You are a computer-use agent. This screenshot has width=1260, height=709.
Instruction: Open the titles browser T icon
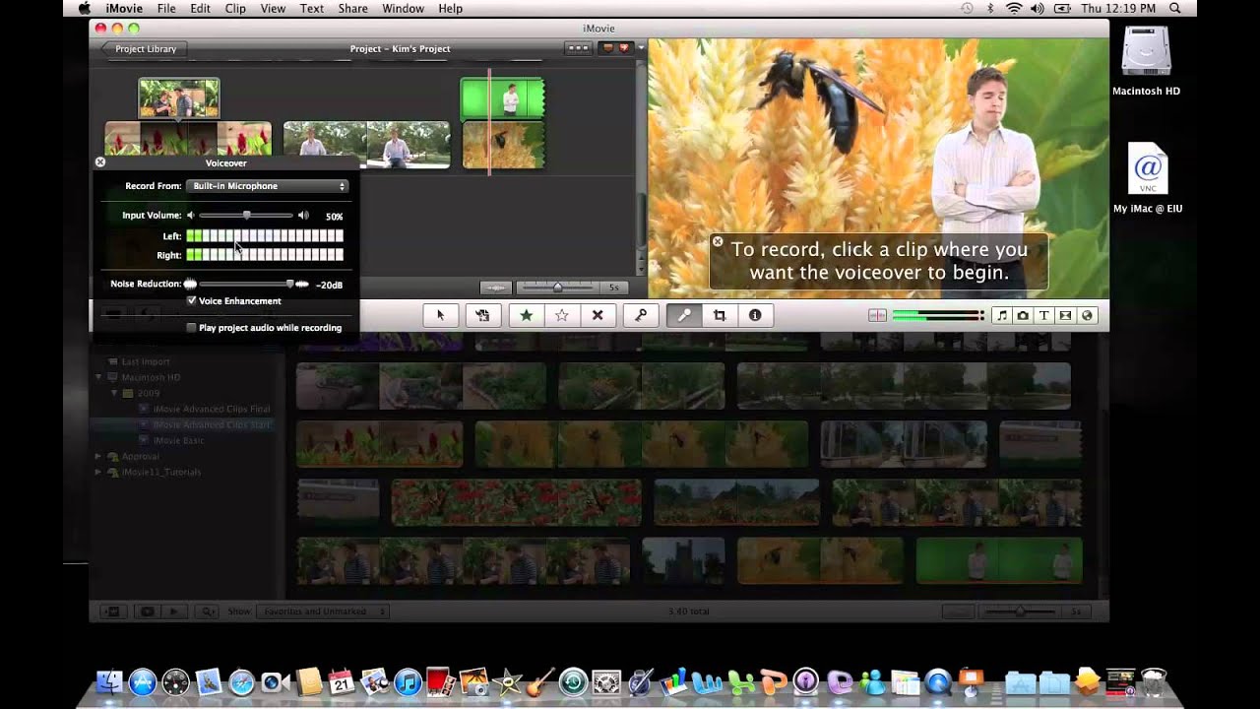[x=1043, y=315]
